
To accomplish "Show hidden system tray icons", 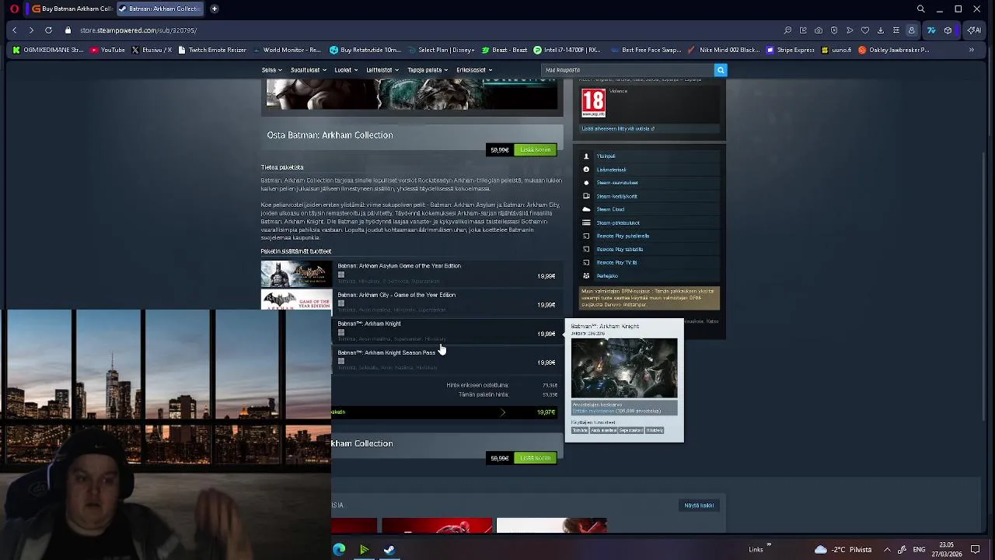I will click(x=887, y=550).
